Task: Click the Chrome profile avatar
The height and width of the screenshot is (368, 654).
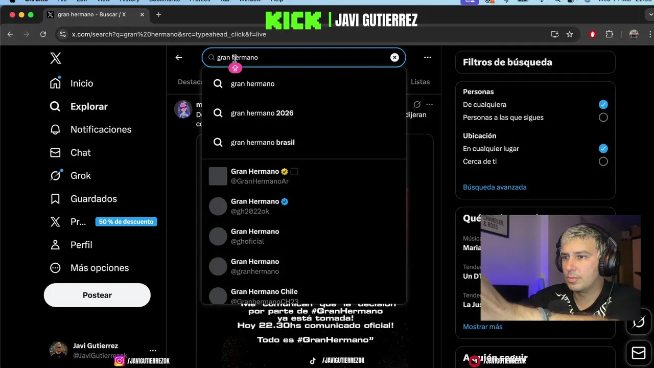Action: point(634,34)
